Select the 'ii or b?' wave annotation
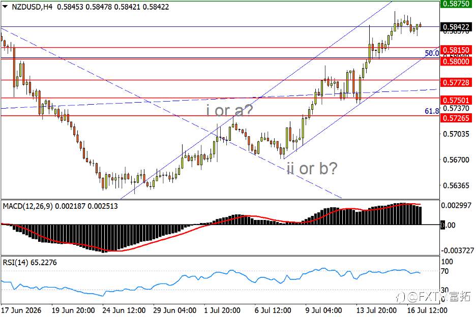Image resolution: width=476 pixels, height=317 pixels. 312,168
